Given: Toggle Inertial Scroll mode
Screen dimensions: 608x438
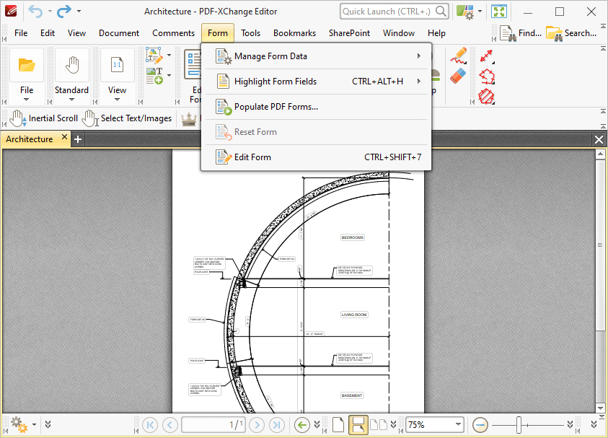Looking at the screenshot, I should 44,118.
